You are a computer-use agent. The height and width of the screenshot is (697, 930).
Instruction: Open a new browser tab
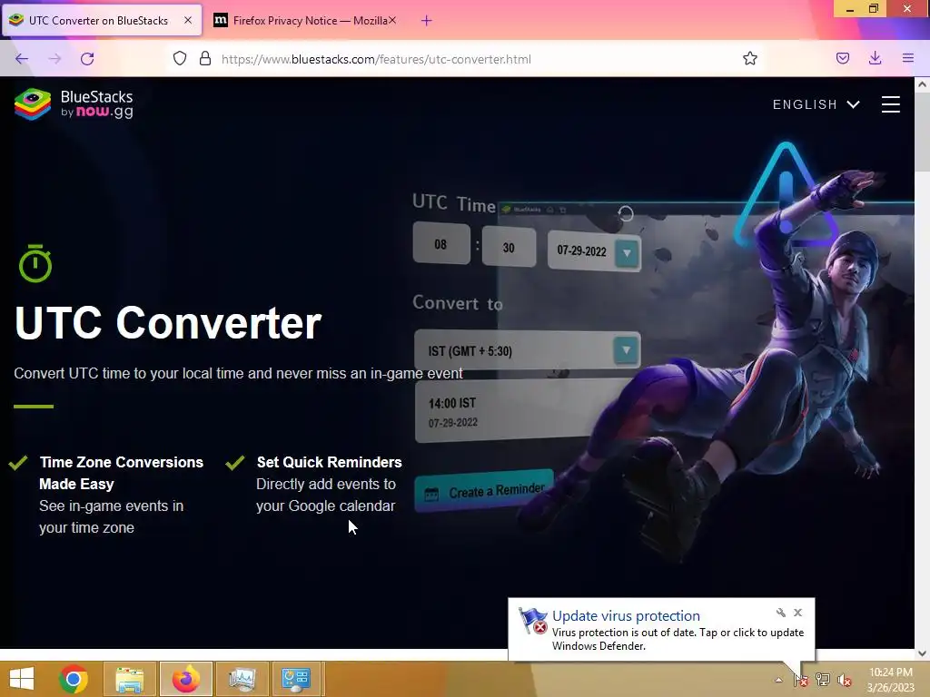(x=426, y=21)
